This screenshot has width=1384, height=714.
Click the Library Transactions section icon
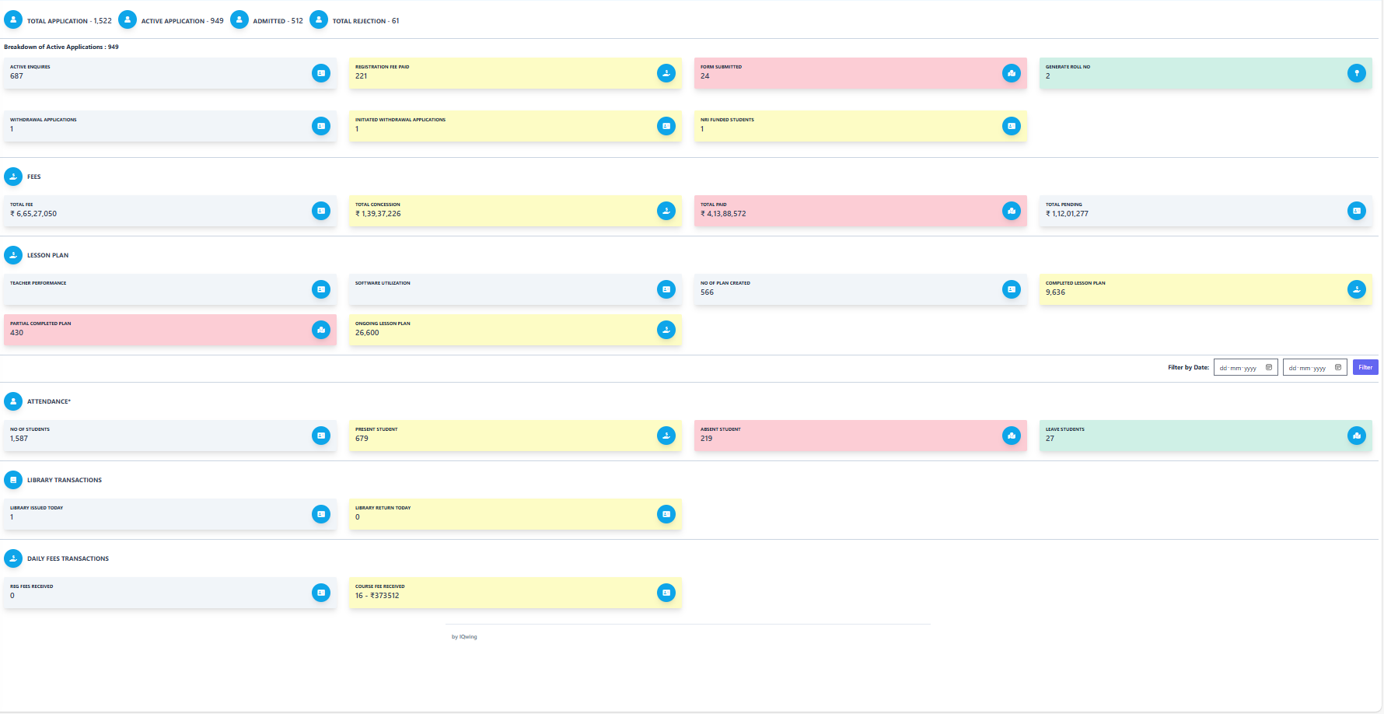tap(12, 480)
